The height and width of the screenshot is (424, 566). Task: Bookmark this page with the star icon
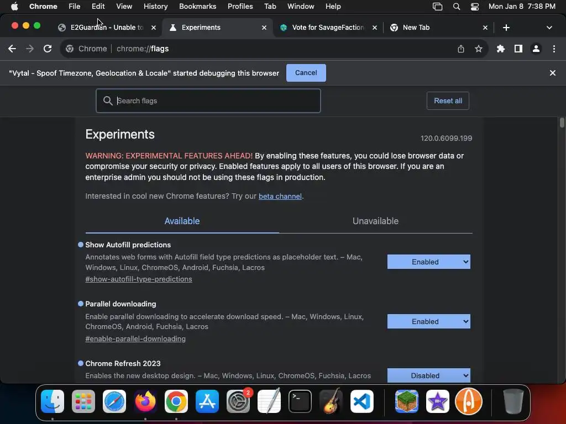point(479,49)
